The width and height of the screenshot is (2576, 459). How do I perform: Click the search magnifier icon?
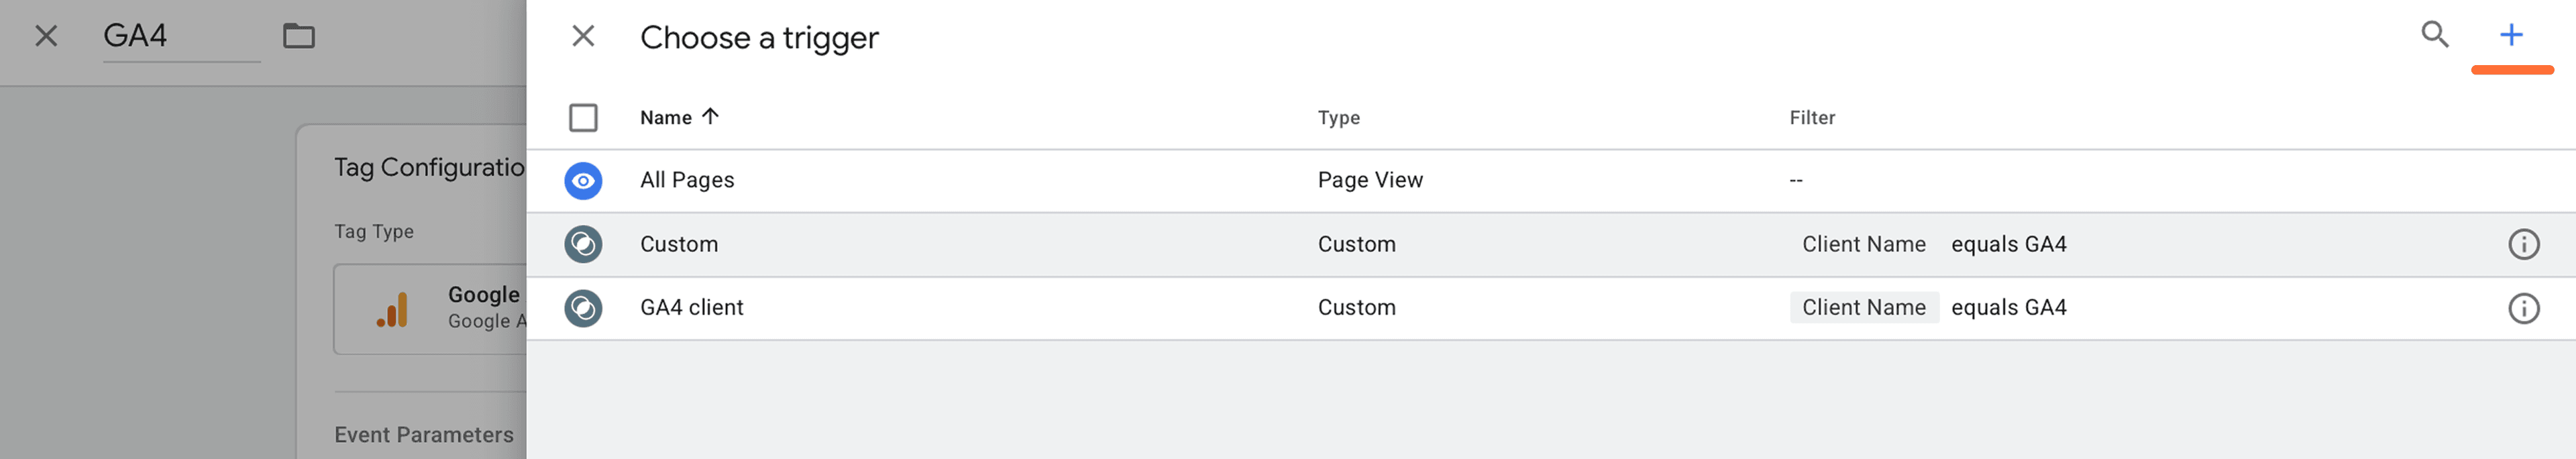coord(2434,35)
